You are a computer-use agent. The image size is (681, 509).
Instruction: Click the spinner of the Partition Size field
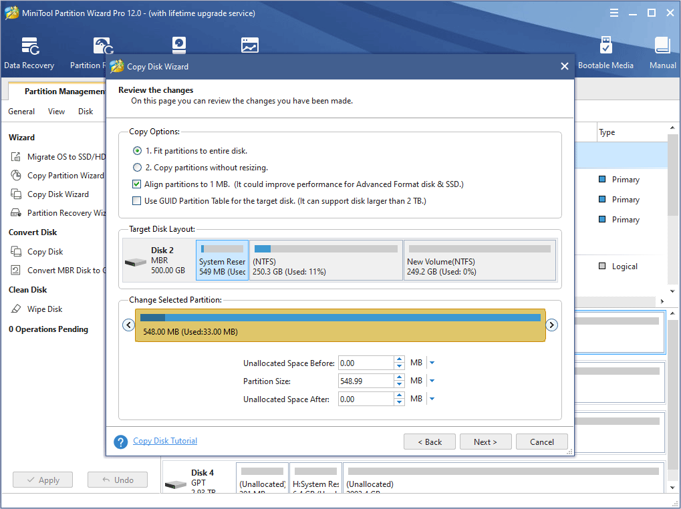(400, 381)
